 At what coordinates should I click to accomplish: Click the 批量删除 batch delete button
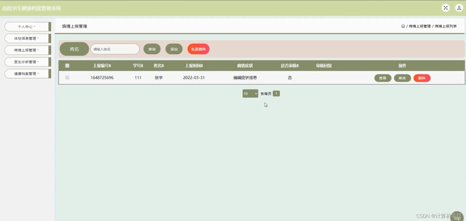(198, 49)
